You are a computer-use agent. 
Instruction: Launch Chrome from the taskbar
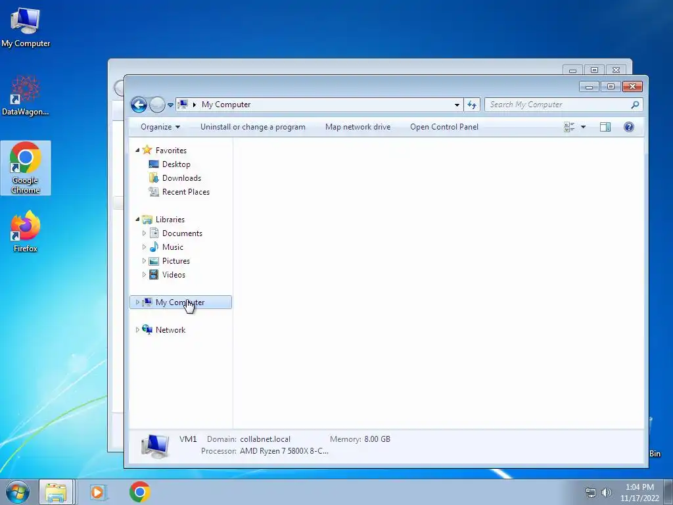coord(140,492)
